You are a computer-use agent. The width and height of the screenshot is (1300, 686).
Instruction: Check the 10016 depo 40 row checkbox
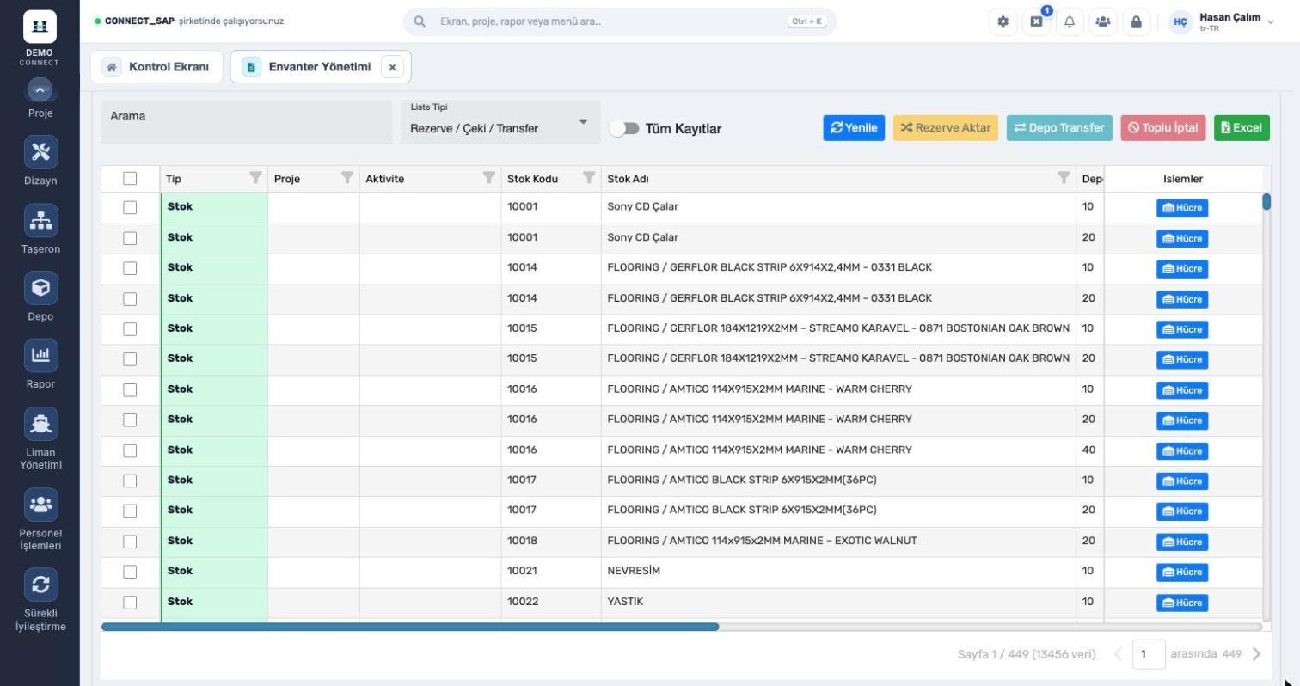click(x=130, y=450)
